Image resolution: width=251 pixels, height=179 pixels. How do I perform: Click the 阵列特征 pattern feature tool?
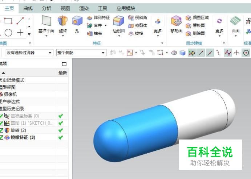(98, 17)
